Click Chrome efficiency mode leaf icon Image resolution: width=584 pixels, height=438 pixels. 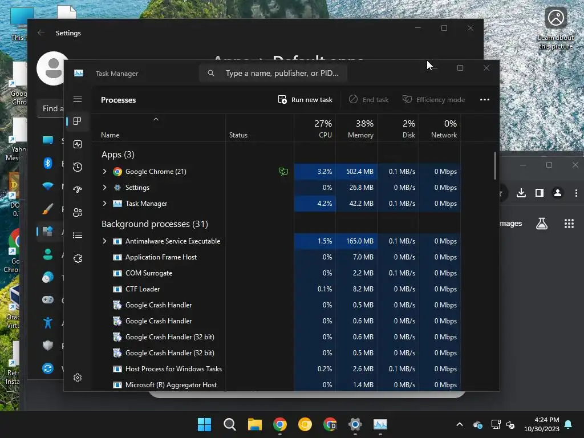283,171
